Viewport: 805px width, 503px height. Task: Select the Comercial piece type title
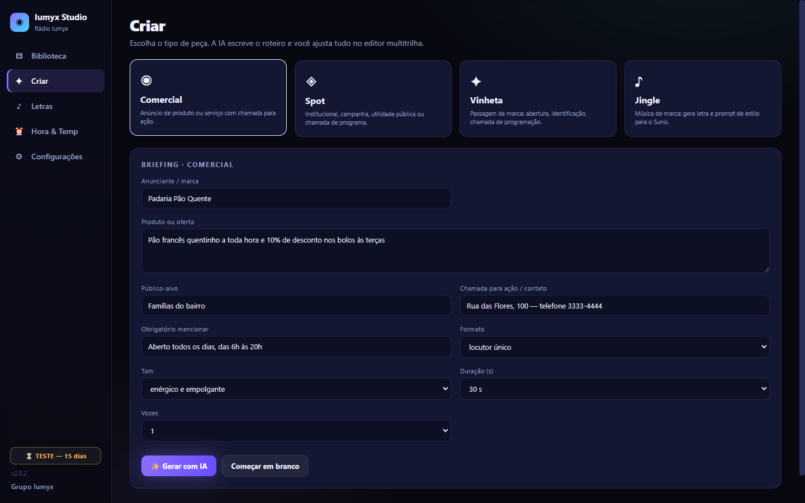click(x=161, y=99)
